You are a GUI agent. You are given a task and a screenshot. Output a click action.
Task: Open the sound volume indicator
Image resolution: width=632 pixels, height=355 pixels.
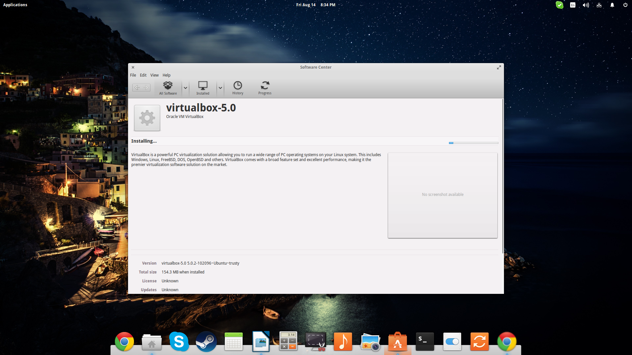click(x=586, y=5)
